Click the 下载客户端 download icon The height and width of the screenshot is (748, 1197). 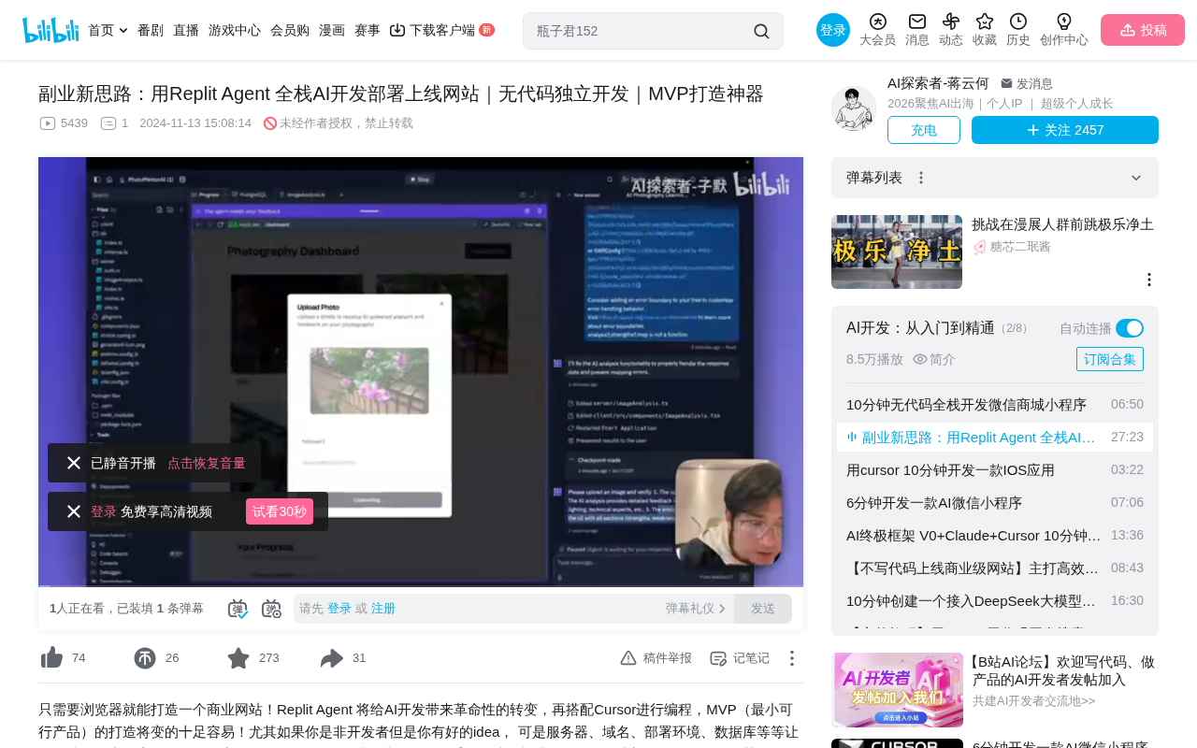point(397,30)
